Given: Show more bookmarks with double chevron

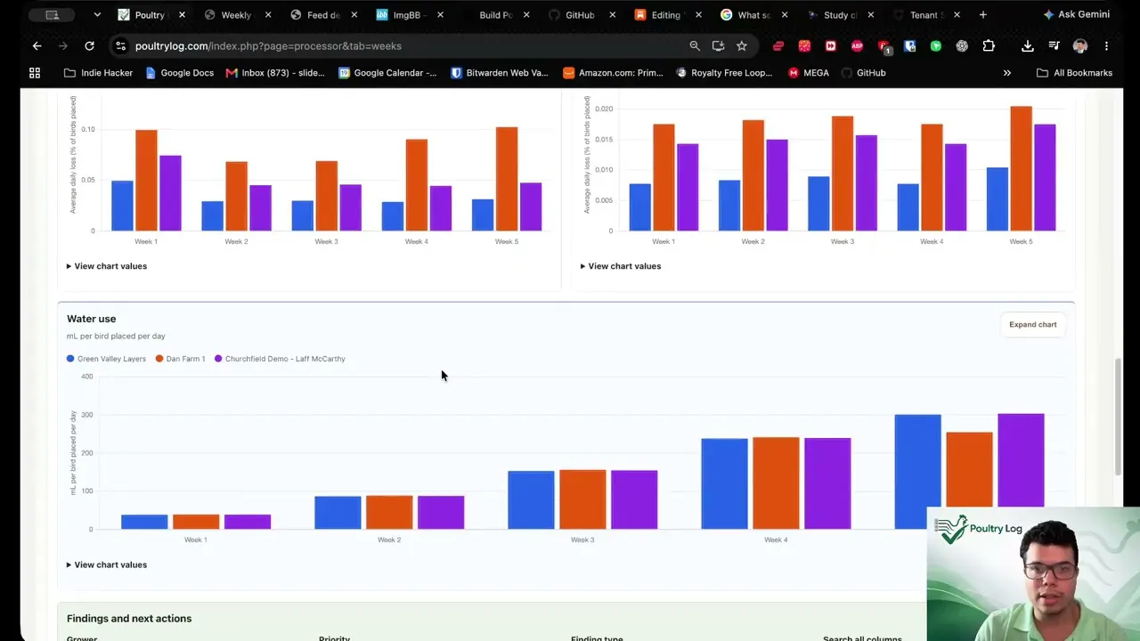Looking at the screenshot, I should click(1007, 73).
